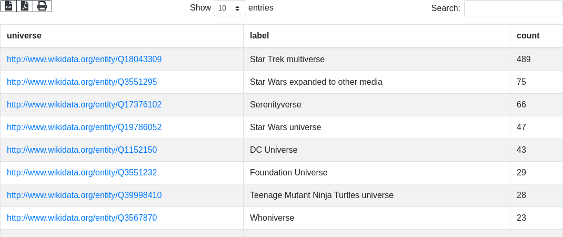Focus the Search input field

click(514, 8)
